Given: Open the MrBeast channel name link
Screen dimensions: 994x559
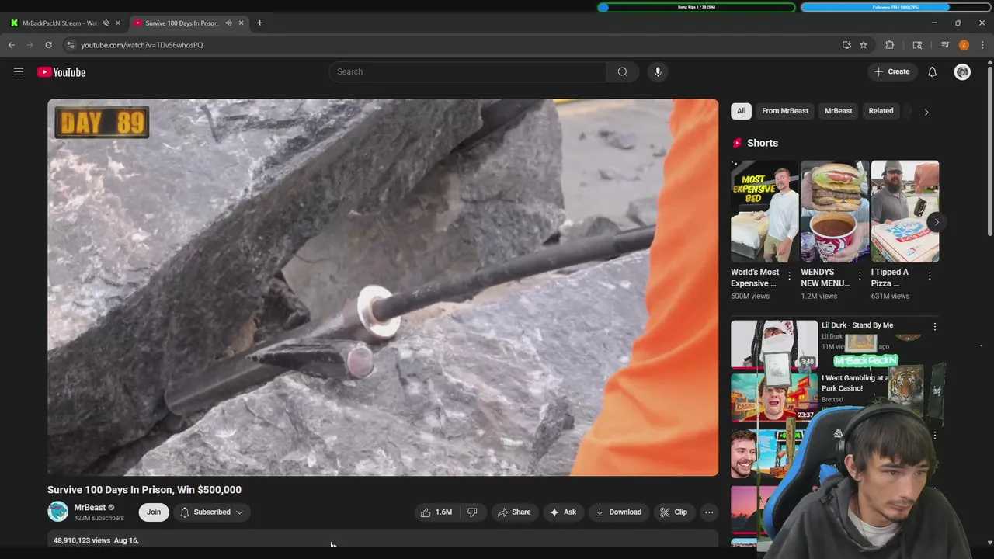Looking at the screenshot, I should coord(89,508).
